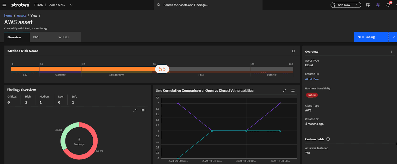397x164 pixels.
Task: Open Akhil Reni's profile link
Action: (x=312, y=79)
